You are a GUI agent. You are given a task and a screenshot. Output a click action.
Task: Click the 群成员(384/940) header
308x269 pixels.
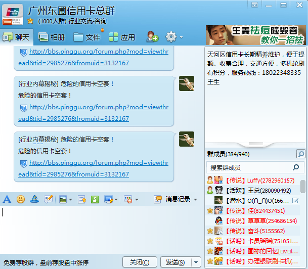coord(228,154)
